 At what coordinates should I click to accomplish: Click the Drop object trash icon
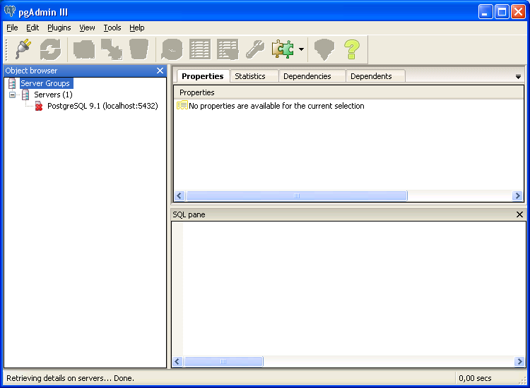pos(139,49)
